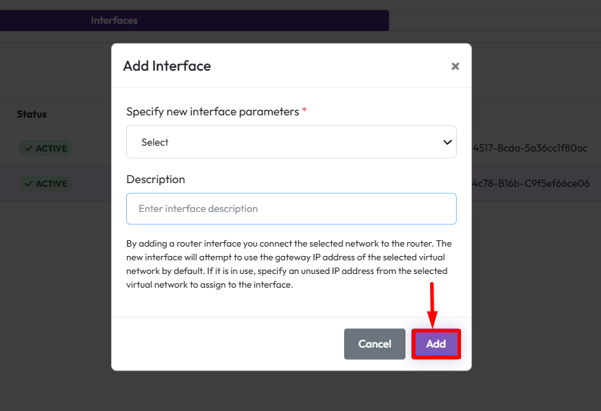Click the Description field label

[156, 180]
